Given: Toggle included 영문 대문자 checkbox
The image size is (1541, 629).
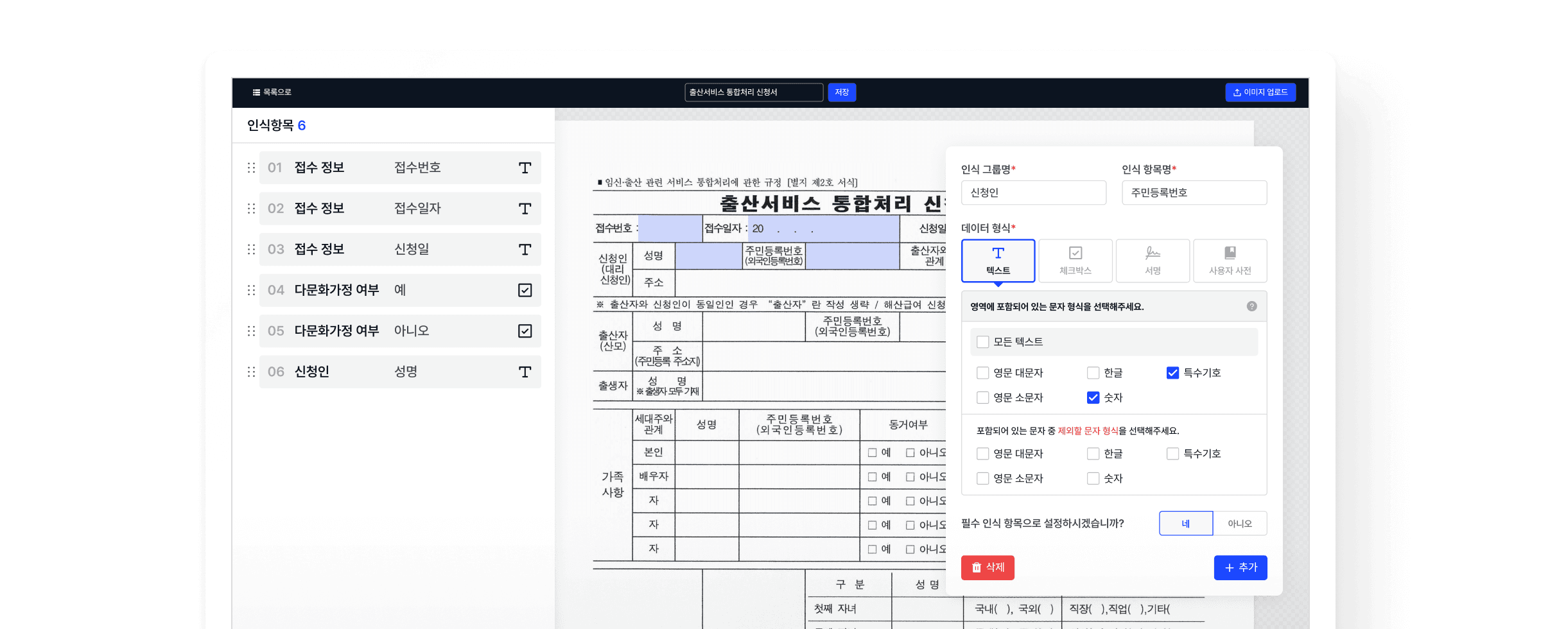Looking at the screenshot, I should coord(982,373).
